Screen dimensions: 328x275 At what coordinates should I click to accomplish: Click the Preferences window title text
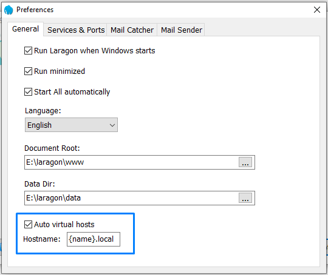click(35, 10)
